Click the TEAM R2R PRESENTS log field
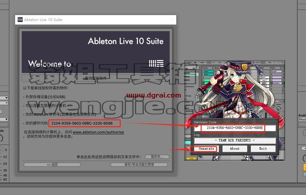Viewport: 306px width, 195px height. point(235,140)
